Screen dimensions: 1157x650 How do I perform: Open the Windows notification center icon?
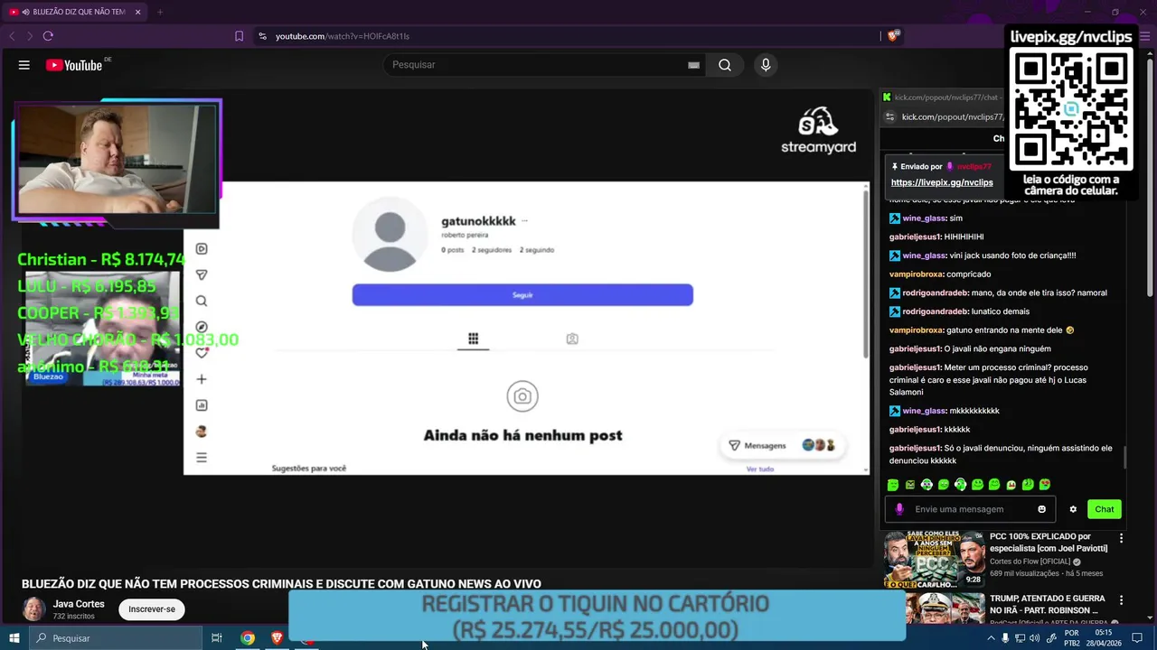1137,638
